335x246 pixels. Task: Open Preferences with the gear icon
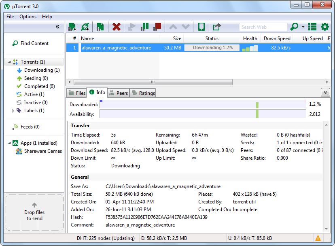coord(325,27)
